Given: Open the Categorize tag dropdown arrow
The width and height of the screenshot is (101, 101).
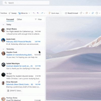Looking at the screenshot, I should [x=84, y=13].
